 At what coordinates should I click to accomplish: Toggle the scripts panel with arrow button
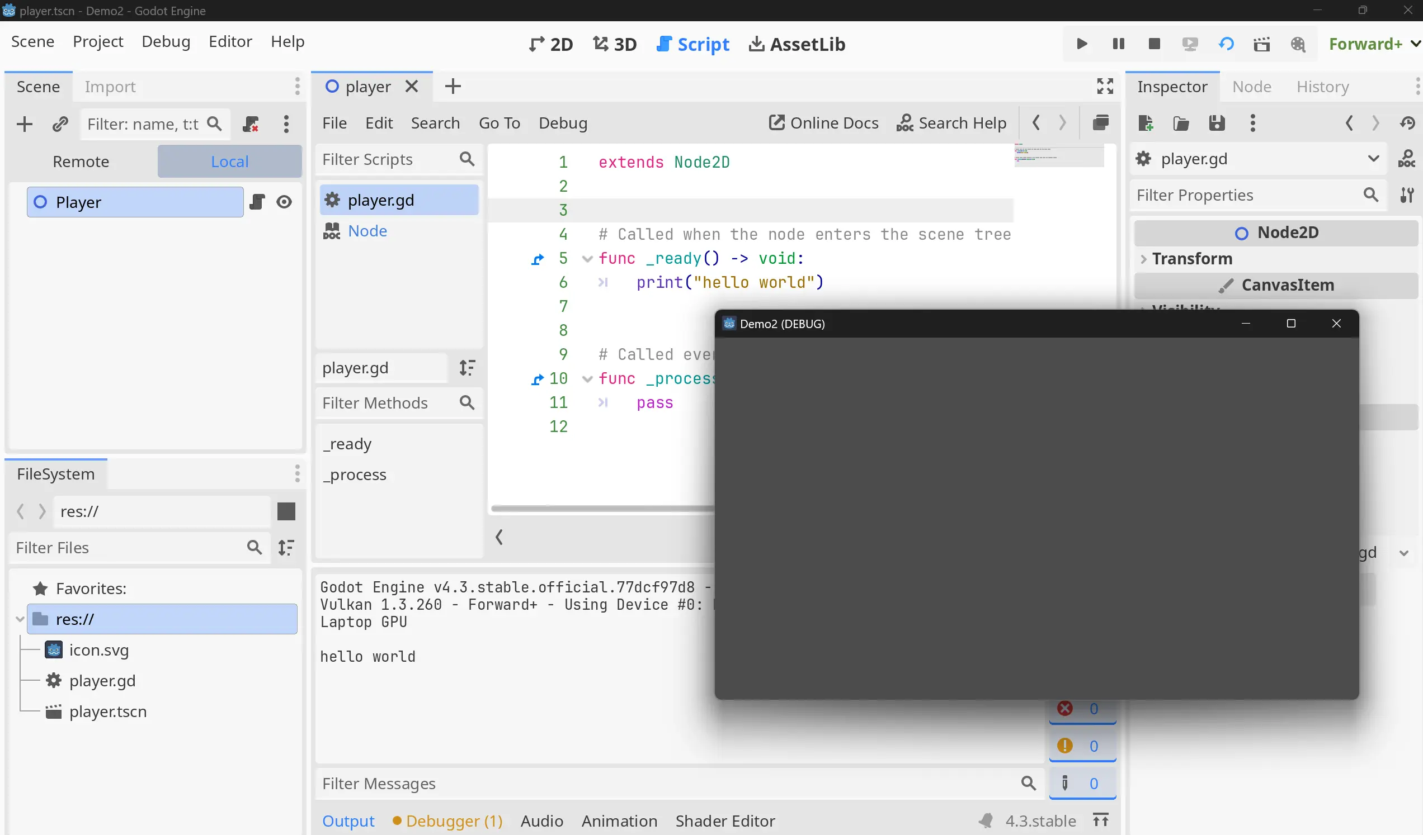click(x=499, y=537)
